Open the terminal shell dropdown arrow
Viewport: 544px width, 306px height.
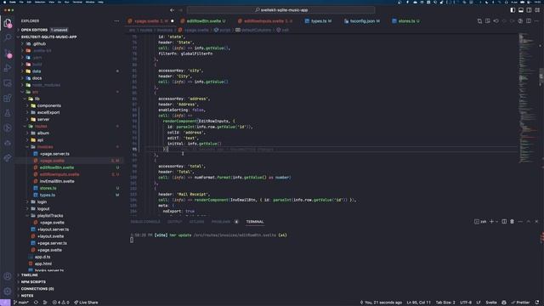coord(496,221)
